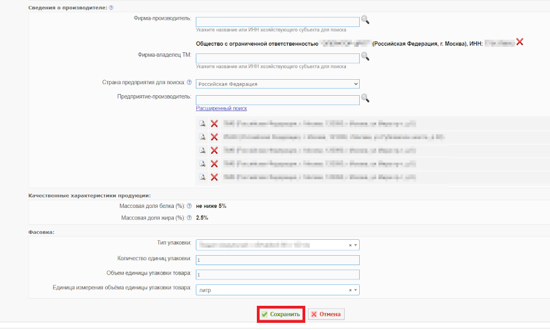550x330 pixels.
Task: Remove the selected manufacturer firm with red X
Action: [520, 42]
